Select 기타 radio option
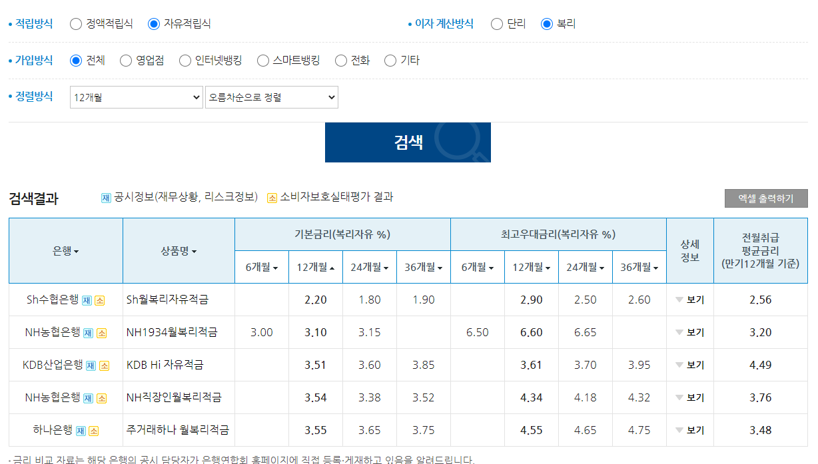 pyautogui.click(x=390, y=61)
